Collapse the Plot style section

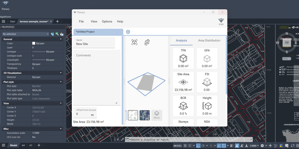pyautogui.click(x=61, y=82)
